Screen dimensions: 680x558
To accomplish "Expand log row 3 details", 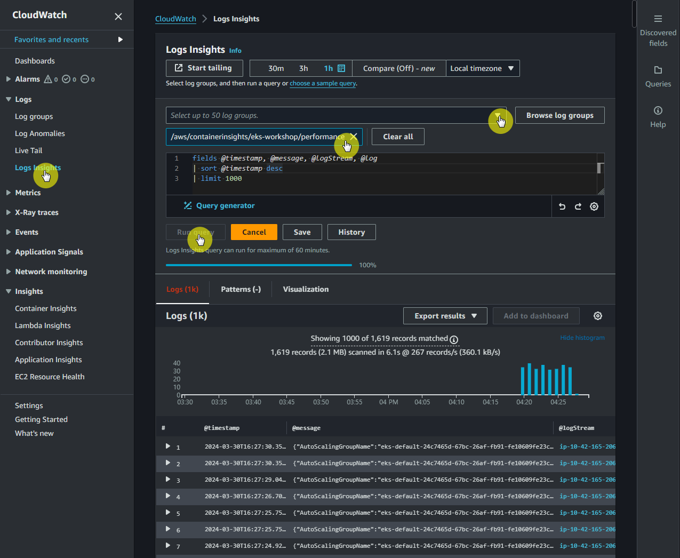I will click(167, 479).
